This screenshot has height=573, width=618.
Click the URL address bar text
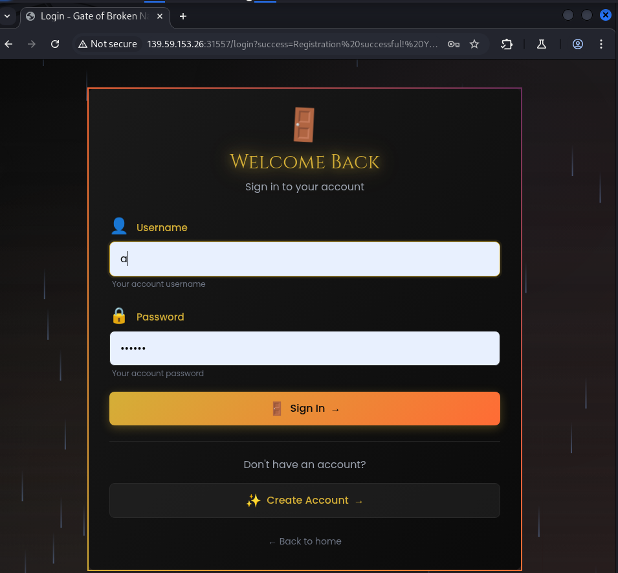(x=292, y=44)
